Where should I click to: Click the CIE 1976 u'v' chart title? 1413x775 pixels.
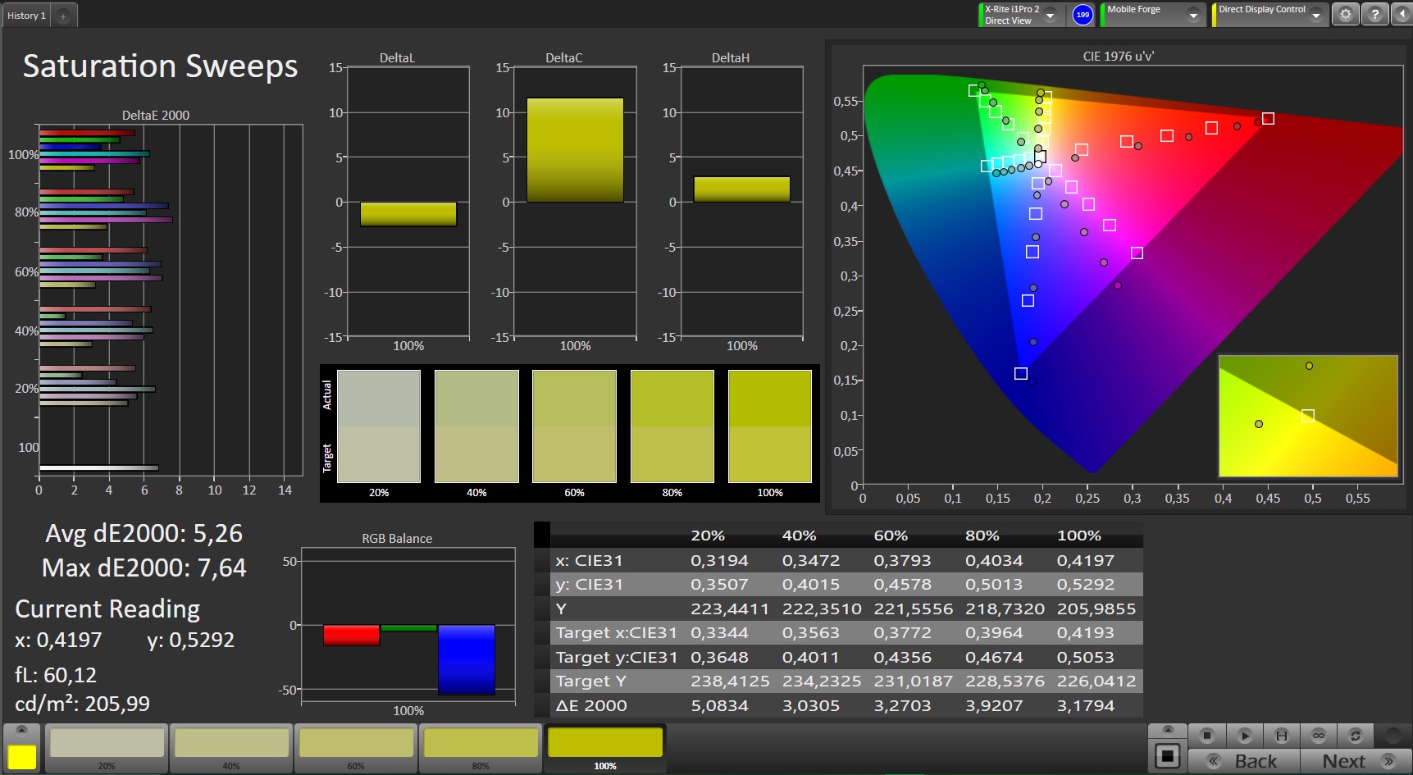[x=1119, y=57]
